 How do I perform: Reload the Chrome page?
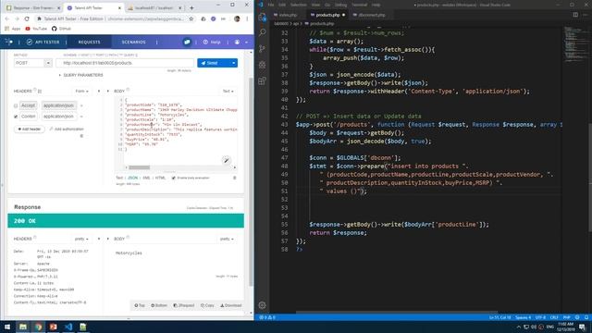(x=27, y=18)
